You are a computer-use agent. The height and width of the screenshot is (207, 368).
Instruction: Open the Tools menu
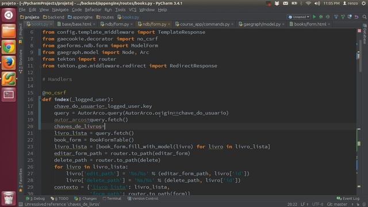120,10
